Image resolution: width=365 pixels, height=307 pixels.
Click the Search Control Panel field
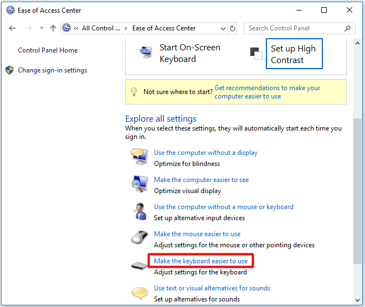pos(299,28)
